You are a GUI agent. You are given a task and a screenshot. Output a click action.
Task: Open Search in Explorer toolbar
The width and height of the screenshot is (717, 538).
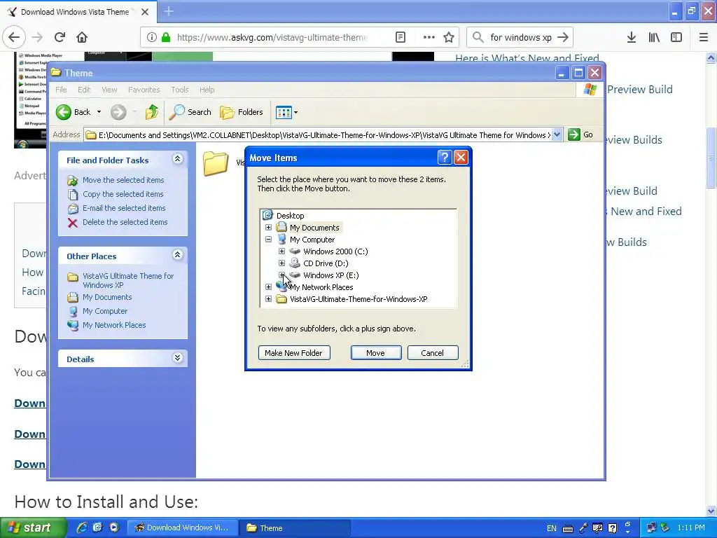tap(190, 112)
